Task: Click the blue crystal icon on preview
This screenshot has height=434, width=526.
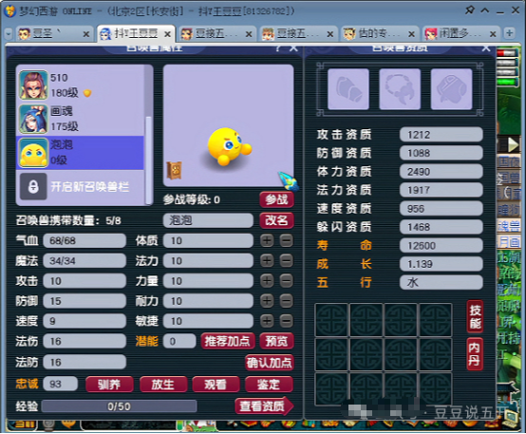Action: [x=288, y=181]
